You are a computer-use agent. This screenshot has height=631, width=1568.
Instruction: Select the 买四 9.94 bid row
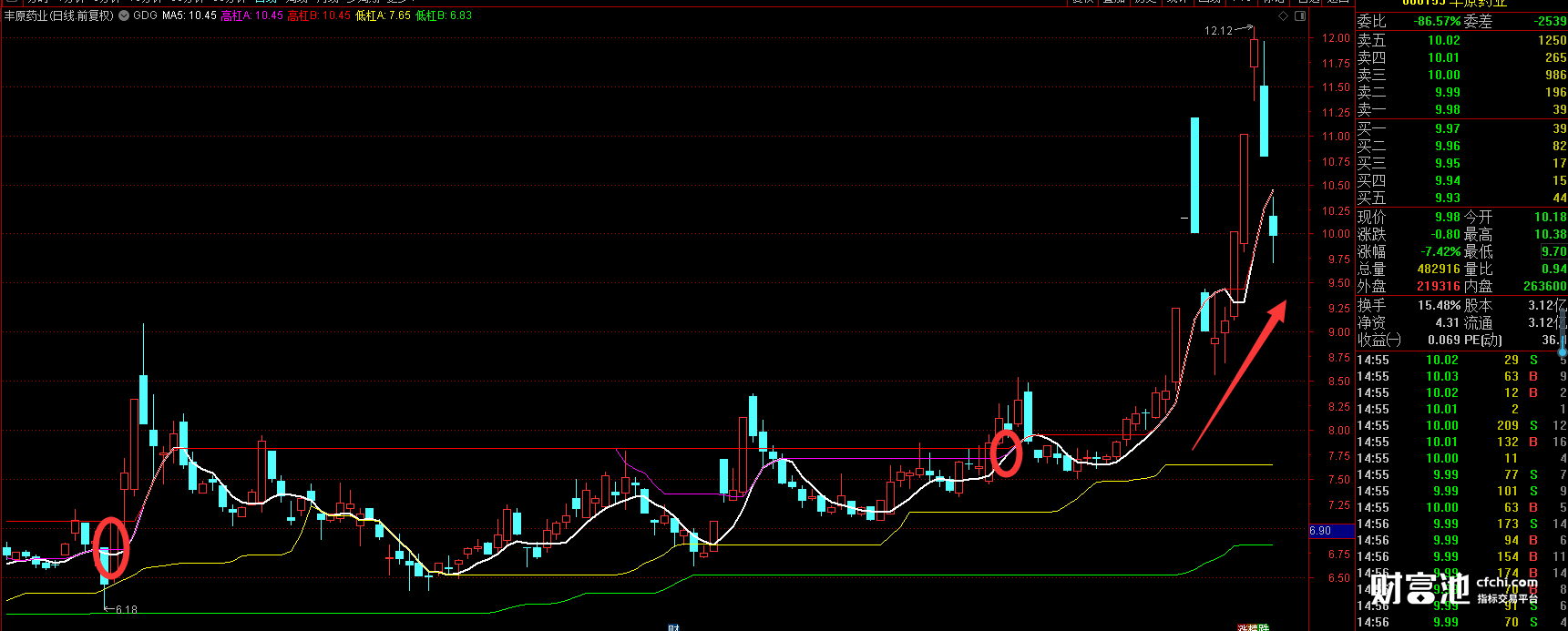[1461, 180]
